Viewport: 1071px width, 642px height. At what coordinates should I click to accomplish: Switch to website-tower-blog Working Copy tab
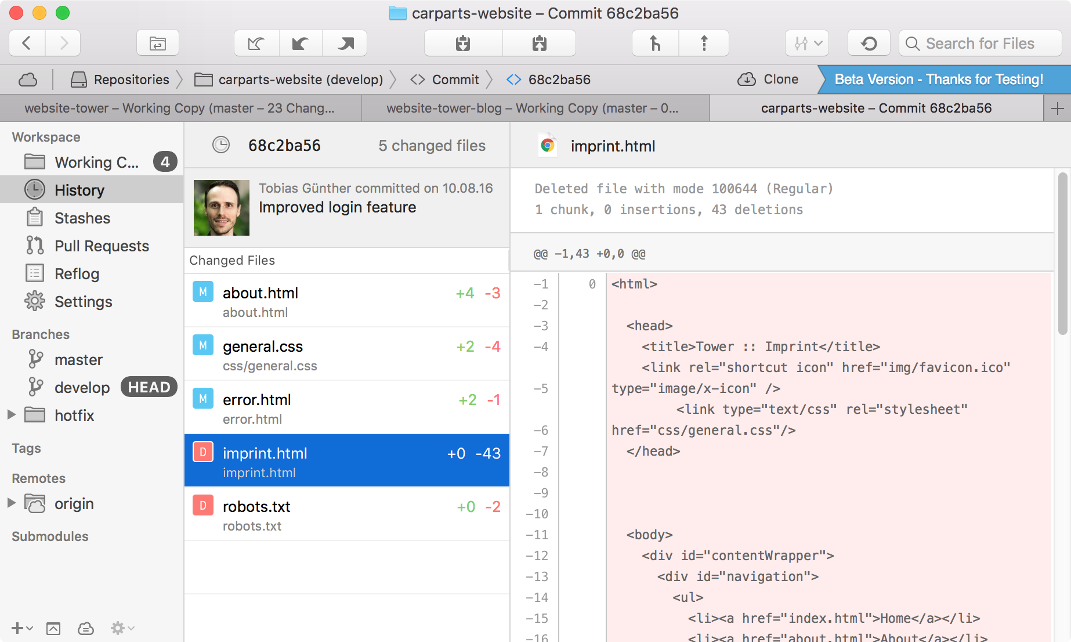click(x=531, y=109)
